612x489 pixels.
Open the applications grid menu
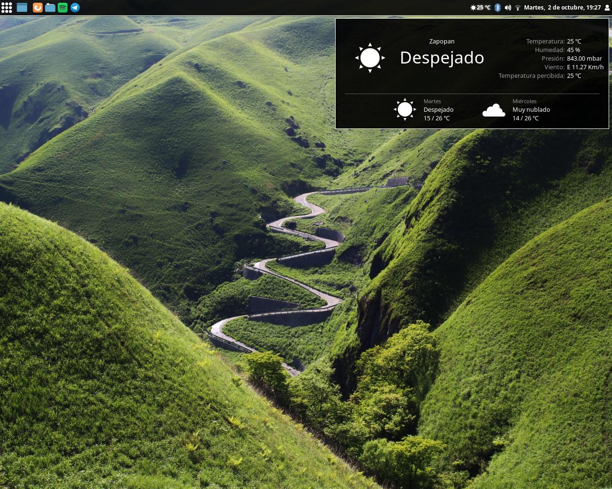6,7
